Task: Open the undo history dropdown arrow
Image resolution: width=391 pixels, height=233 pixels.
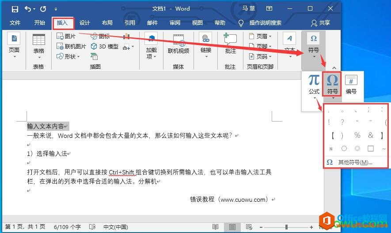Action: tap(34, 9)
